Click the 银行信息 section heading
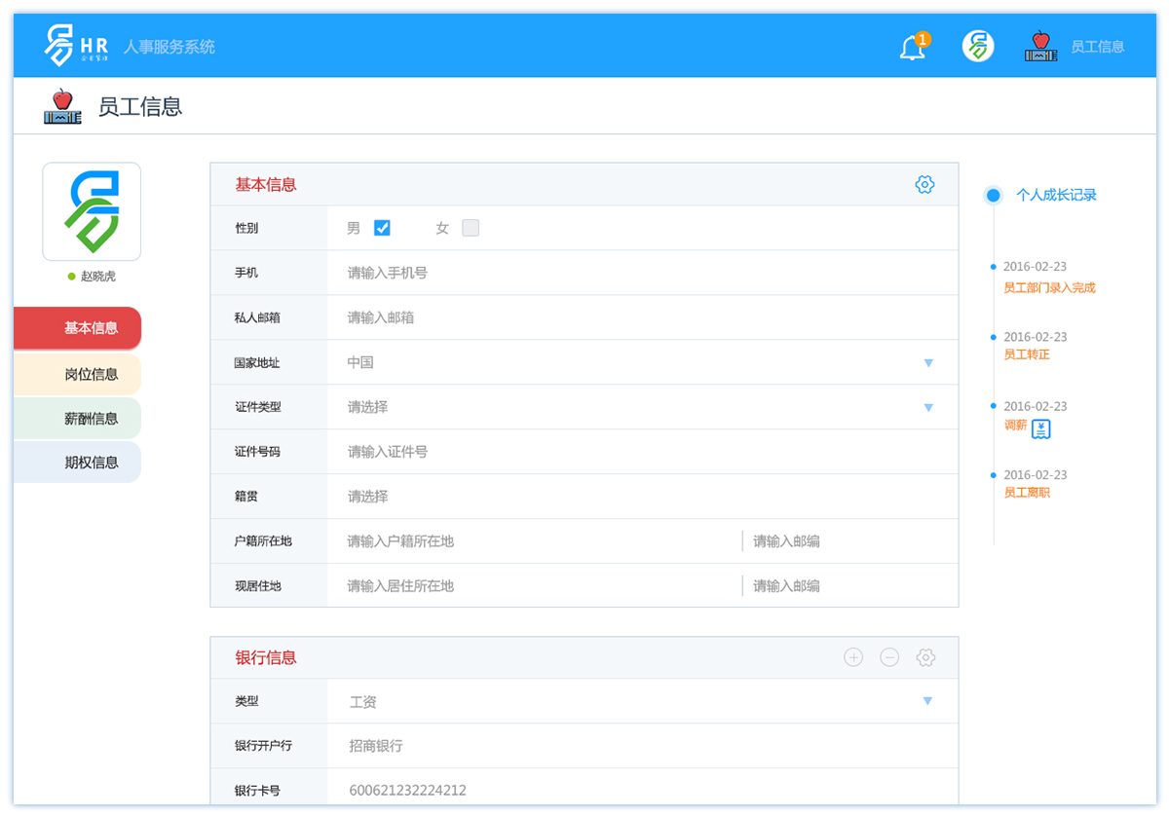 click(x=266, y=658)
